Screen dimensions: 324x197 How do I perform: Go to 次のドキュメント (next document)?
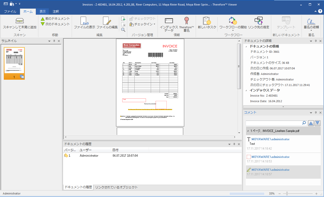[55, 24]
